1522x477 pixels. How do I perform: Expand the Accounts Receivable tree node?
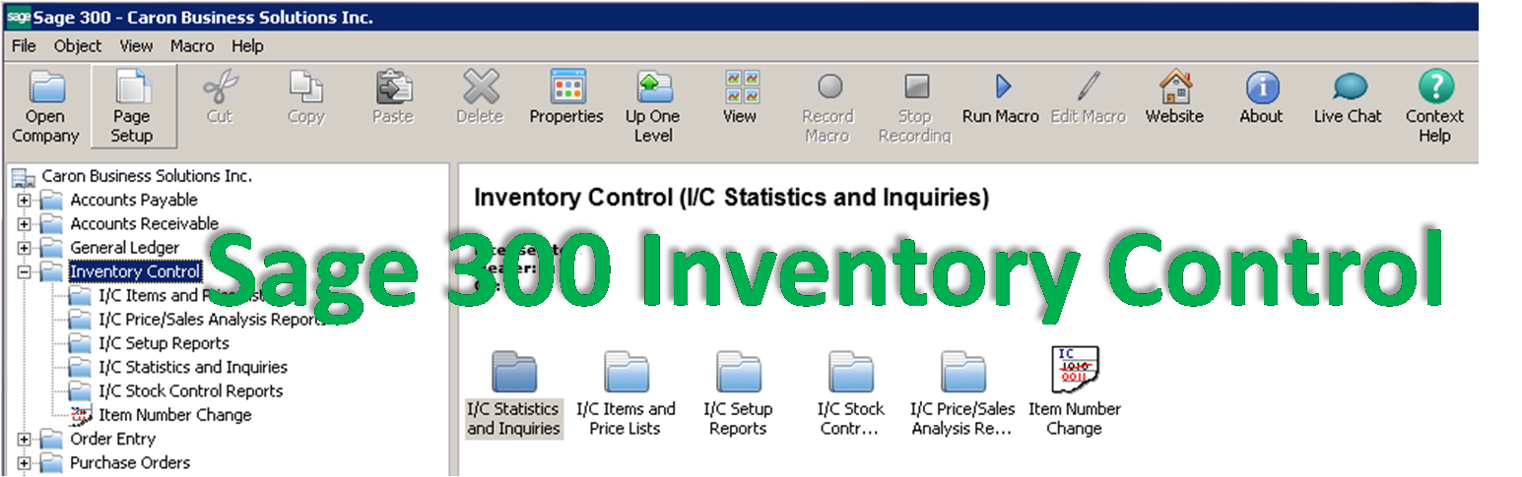point(25,223)
